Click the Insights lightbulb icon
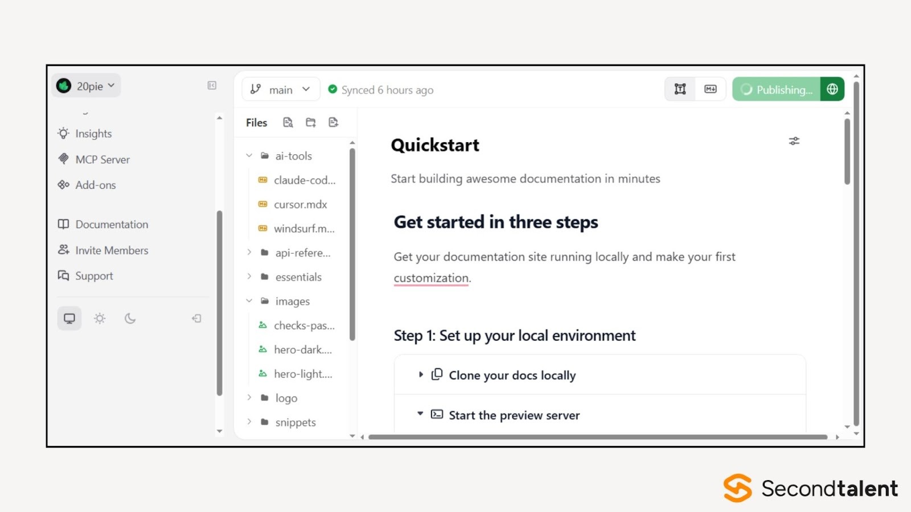This screenshot has height=512, width=911. [x=63, y=133]
